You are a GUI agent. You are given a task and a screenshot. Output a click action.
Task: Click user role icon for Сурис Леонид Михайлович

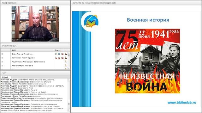[x=66, y=54]
